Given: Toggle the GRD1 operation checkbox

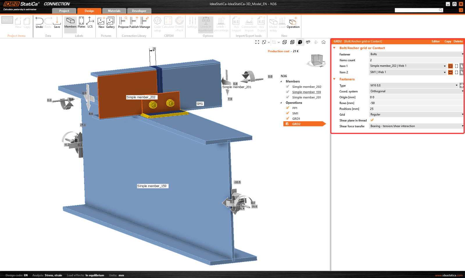Looking at the screenshot, I should [287, 118].
